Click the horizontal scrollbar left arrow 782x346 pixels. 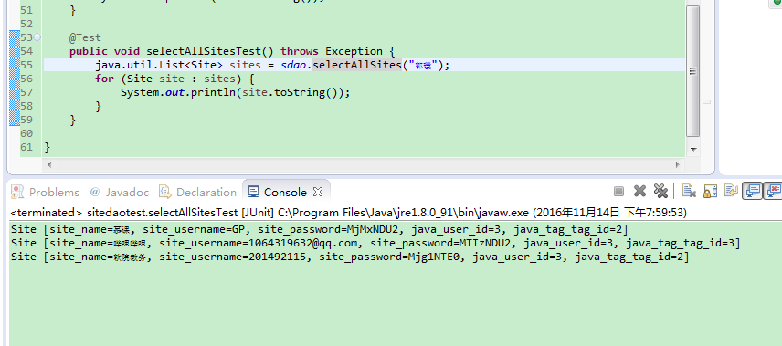(49, 164)
